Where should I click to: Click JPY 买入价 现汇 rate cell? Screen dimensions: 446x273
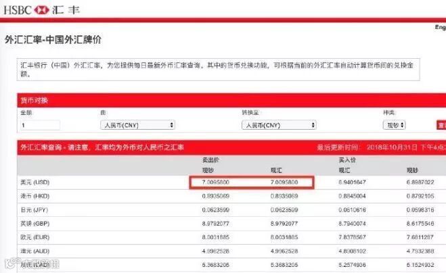click(352, 210)
